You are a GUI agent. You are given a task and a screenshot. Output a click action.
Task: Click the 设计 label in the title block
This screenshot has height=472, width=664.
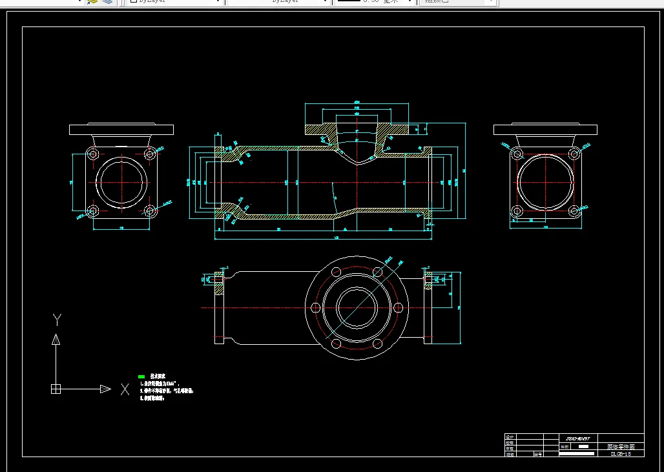[x=510, y=437]
